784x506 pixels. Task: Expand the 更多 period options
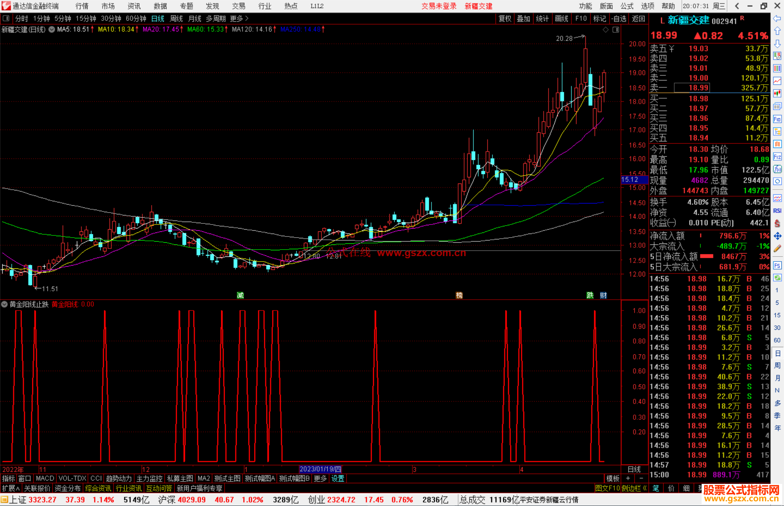click(239, 18)
